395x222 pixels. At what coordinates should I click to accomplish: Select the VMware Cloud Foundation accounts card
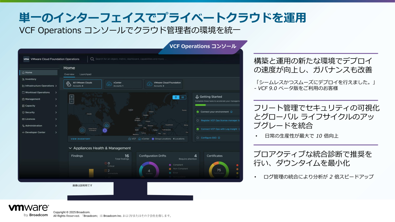[x=164, y=84]
